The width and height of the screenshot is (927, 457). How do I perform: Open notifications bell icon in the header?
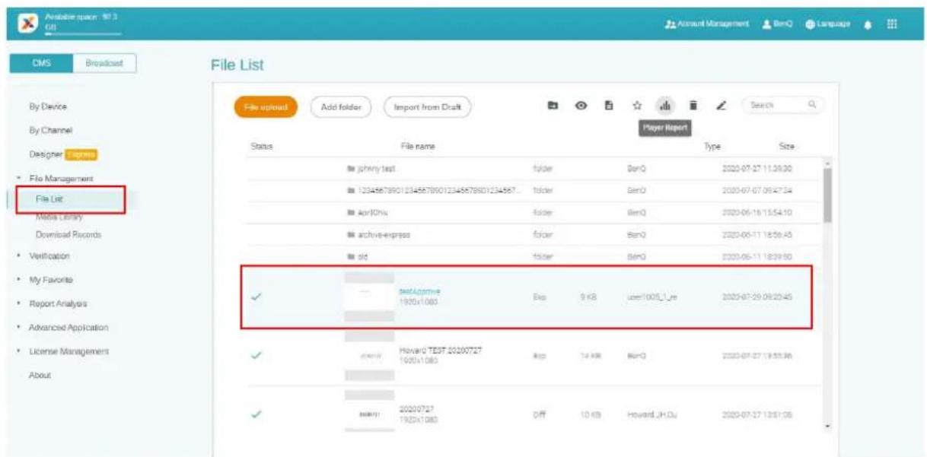(867, 23)
